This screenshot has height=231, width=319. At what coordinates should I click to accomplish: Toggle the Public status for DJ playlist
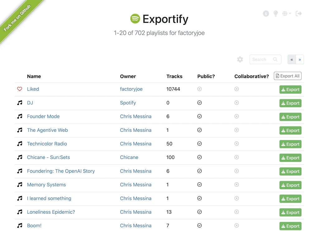pos(199,103)
